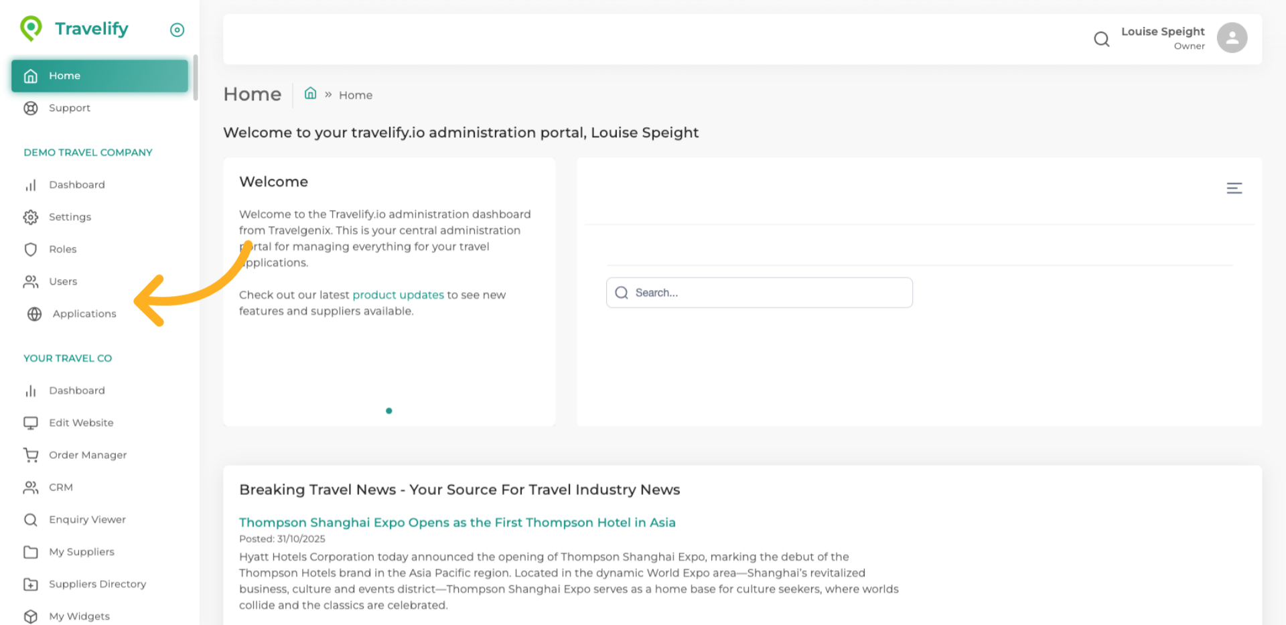Open Enquiry Viewer magnifier icon
Image resolution: width=1286 pixels, height=625 pixels.
[x=31, y=519]
